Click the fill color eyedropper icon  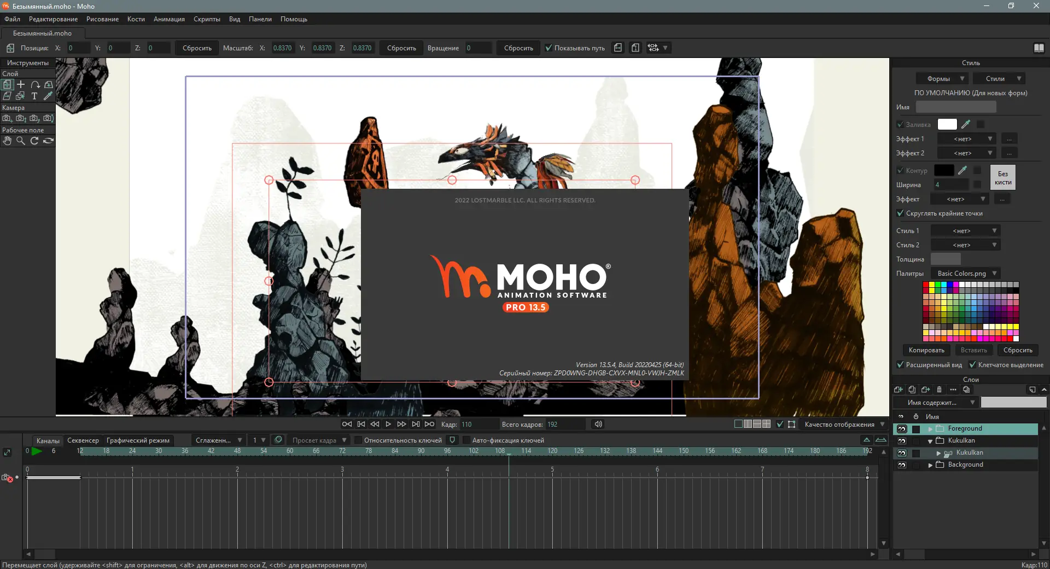[966, 124]
